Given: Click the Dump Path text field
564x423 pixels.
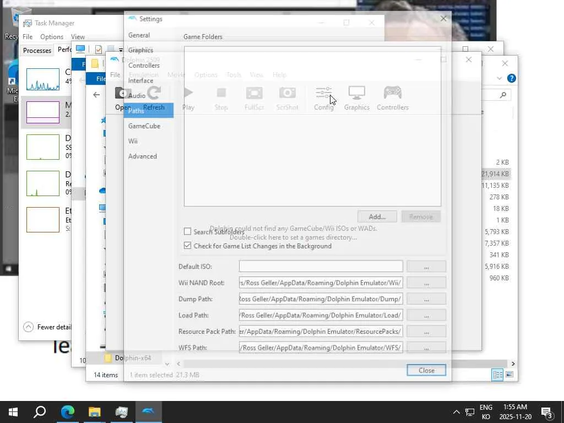Looking at the screenshot, I should coord(321,299).
